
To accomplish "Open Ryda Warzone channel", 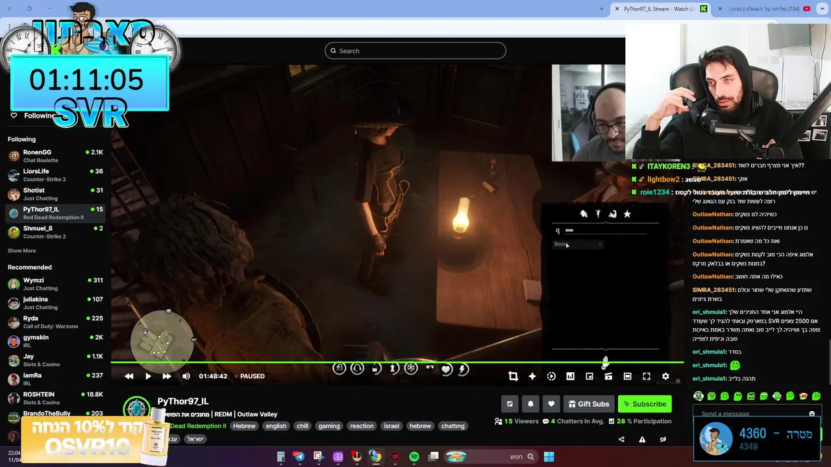I will [55, 322].
